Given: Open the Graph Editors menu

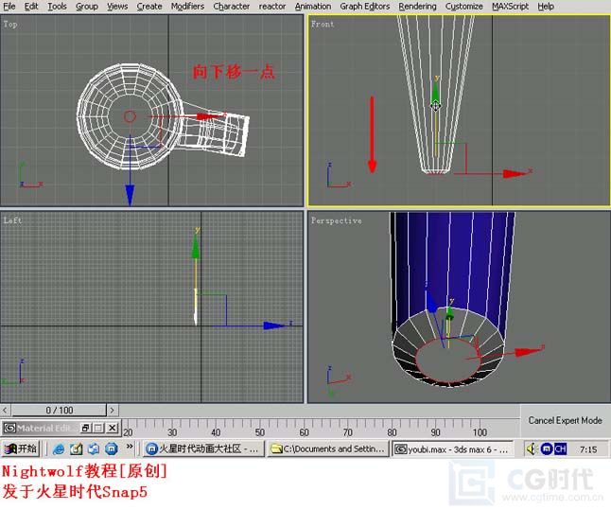Looking at the screenshot, I should click(365, 7).
